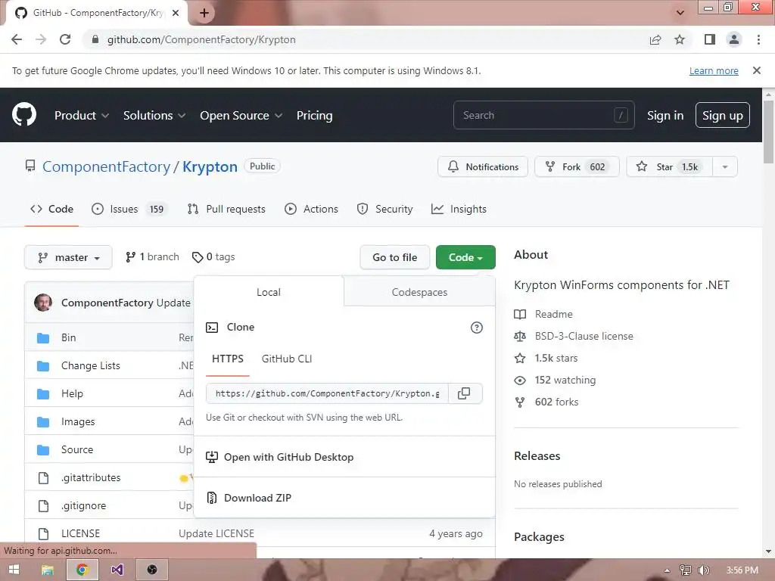
Task: Open the OBS icon in taskbar
Action: pyautogui.click(x=152, y=570)
